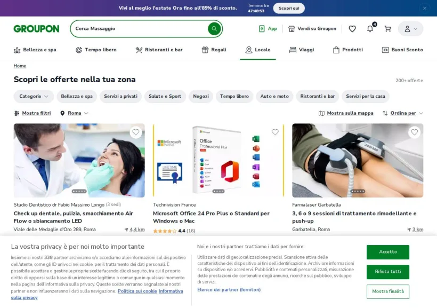Click Home breadcrumb link
Screen dimensions: 437x308
coord(20,66)
